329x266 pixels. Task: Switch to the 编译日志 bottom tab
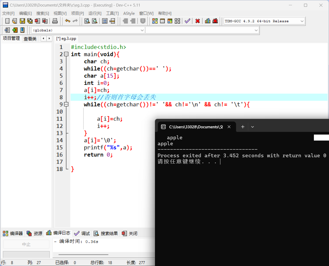(58, 233)
